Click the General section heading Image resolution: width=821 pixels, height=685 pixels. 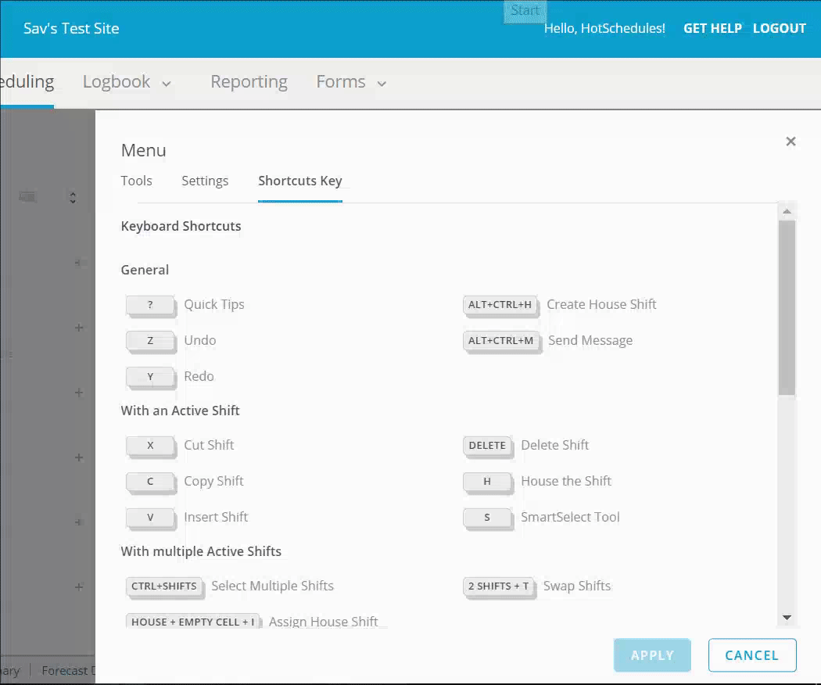coord(145,270)
